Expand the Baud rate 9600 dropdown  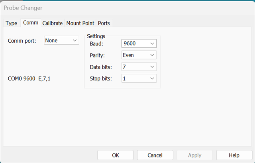(x=139, y=43)
